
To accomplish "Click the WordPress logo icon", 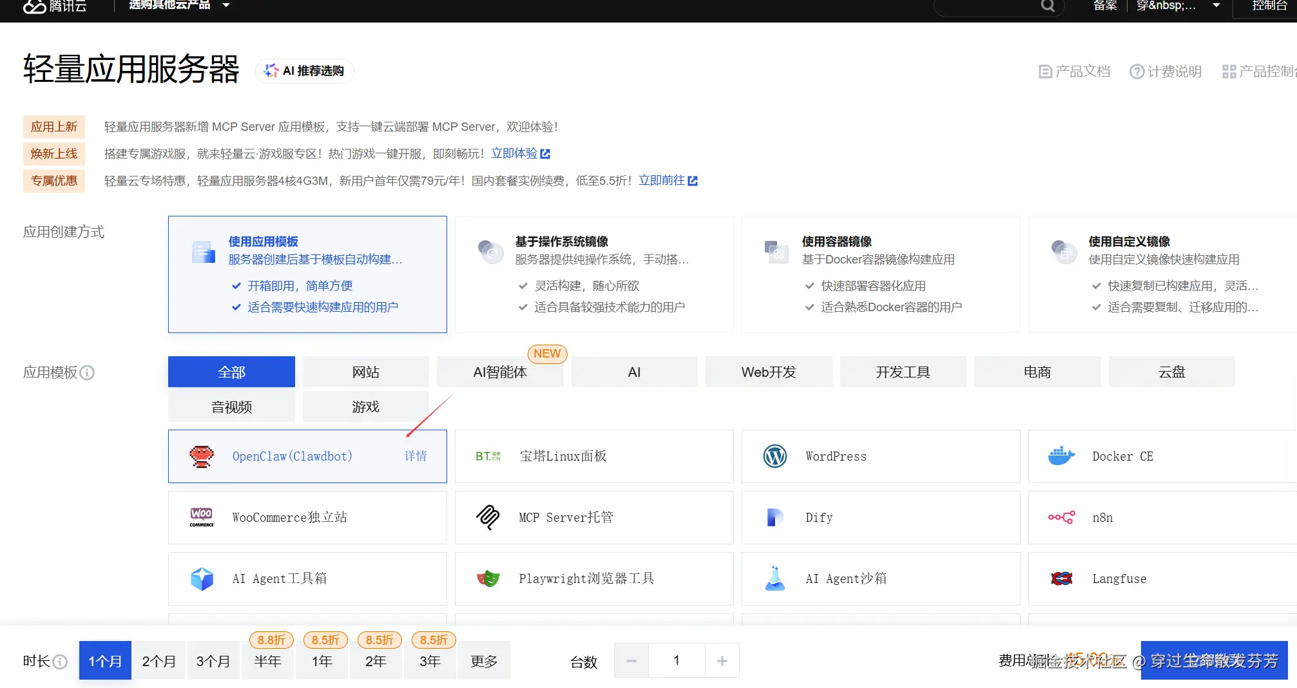I will pos(775,456).
